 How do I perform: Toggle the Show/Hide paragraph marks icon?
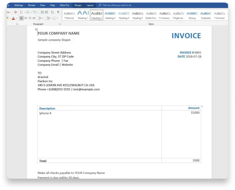click(x=58, y=13)
